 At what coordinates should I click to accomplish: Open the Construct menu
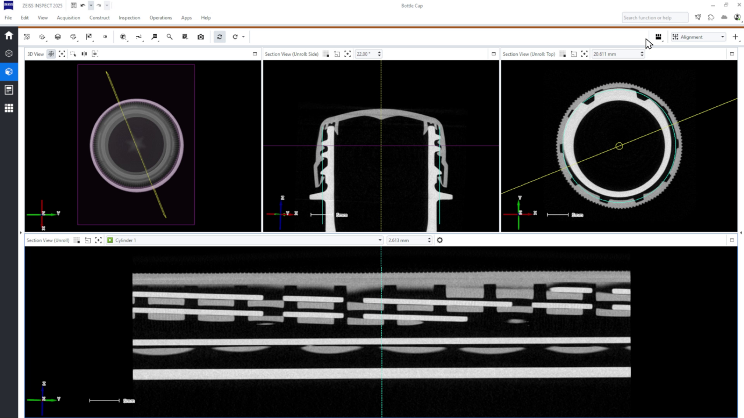[x=99, y=17]
